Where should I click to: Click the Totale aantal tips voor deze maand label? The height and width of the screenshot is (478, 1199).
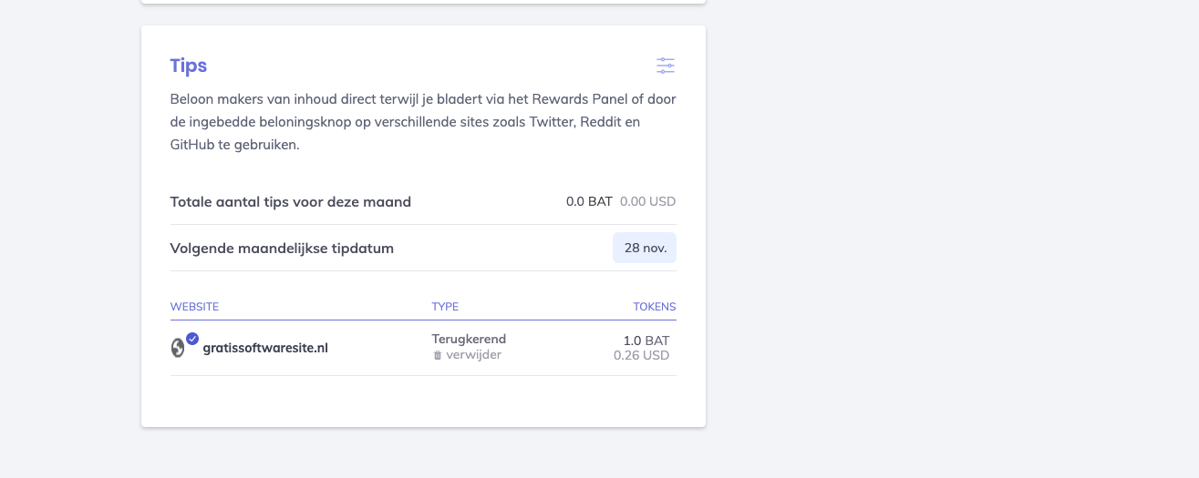(x=291, y=201)
